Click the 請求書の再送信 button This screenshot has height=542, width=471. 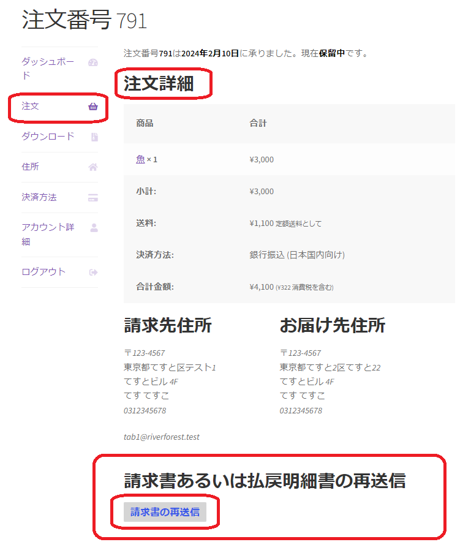coord(165,512)
